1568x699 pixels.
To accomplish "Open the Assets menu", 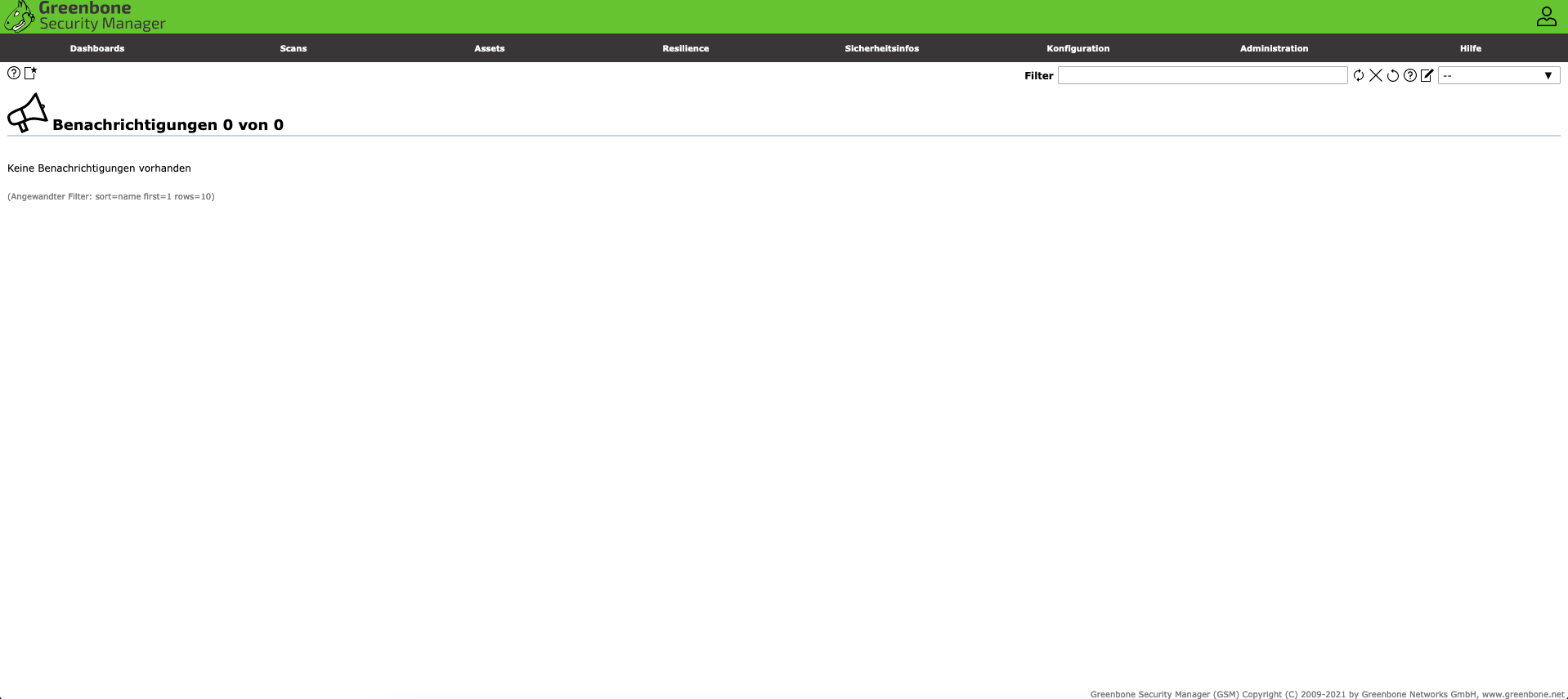I will click(x=490, y=48).
